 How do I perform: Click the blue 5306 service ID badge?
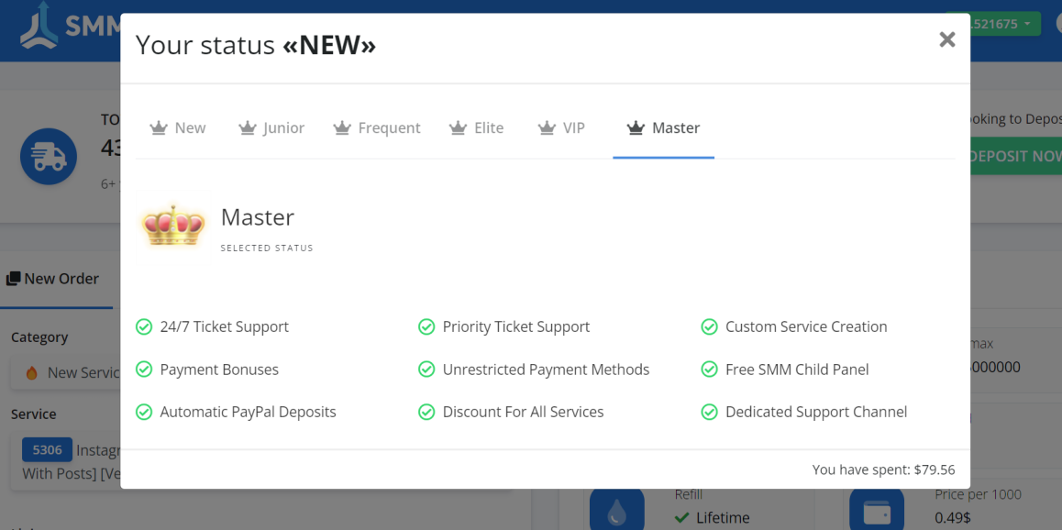click(48, 450)
